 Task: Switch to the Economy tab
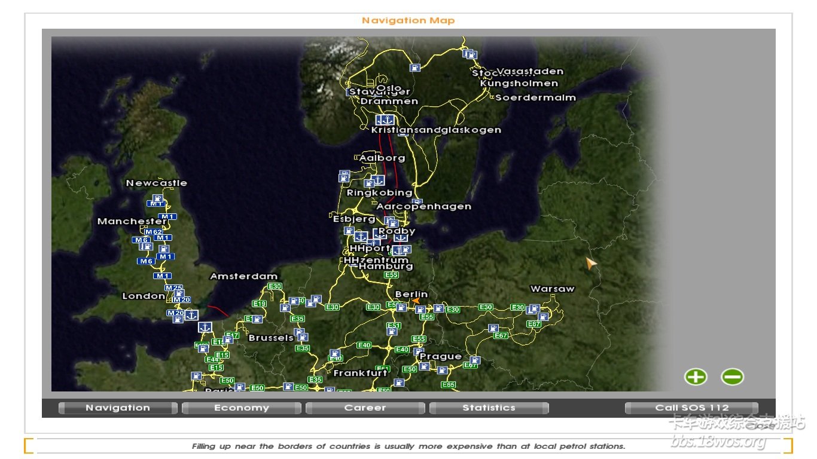coord(242,408)
